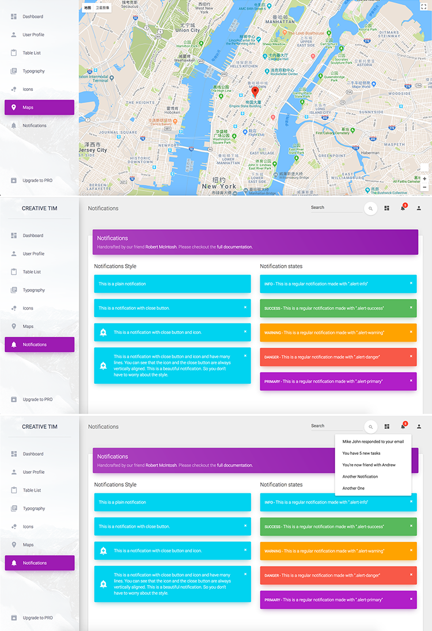Collapse the open dropdown via its bell icon
This screenshot has width=432, height=631.
click(403, 427)
